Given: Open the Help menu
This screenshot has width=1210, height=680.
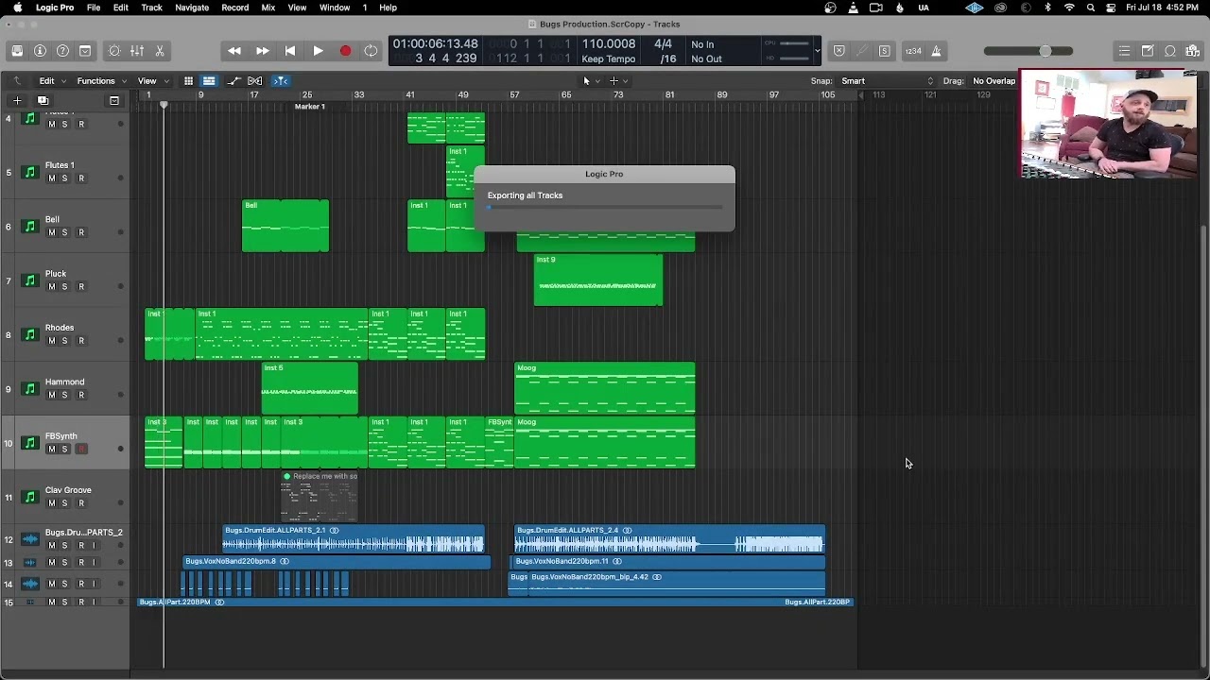Looking at the screenshot, I should pyautogui.click(x=388, y=8).
